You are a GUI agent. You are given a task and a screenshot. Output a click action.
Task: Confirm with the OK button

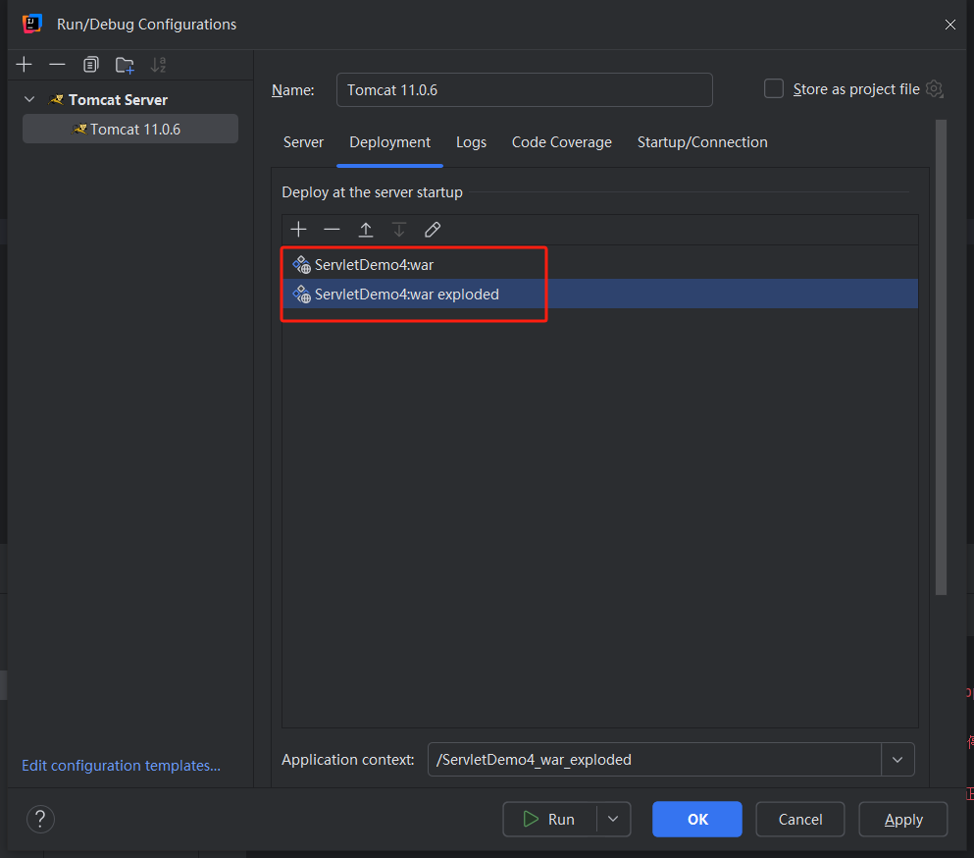697,820
